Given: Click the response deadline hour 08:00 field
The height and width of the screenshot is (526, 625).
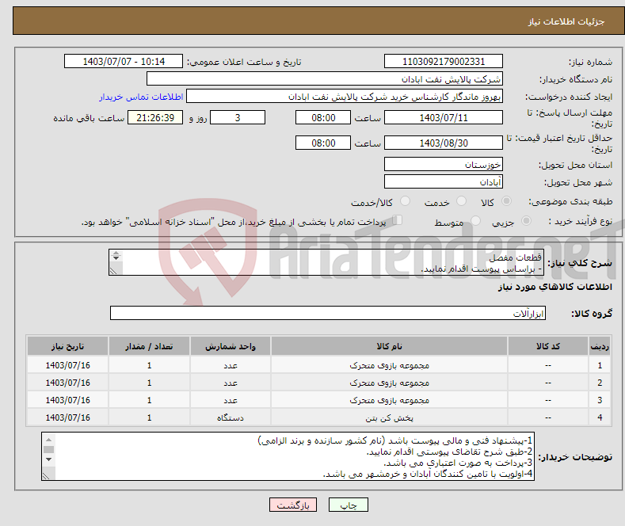Looking at the screenshot, I should [x=323, y=117].
